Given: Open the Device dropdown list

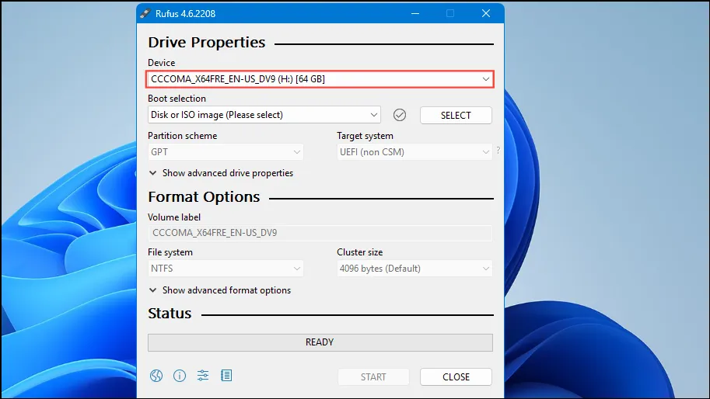Looking at the screenshot, I should coord(320,79).
